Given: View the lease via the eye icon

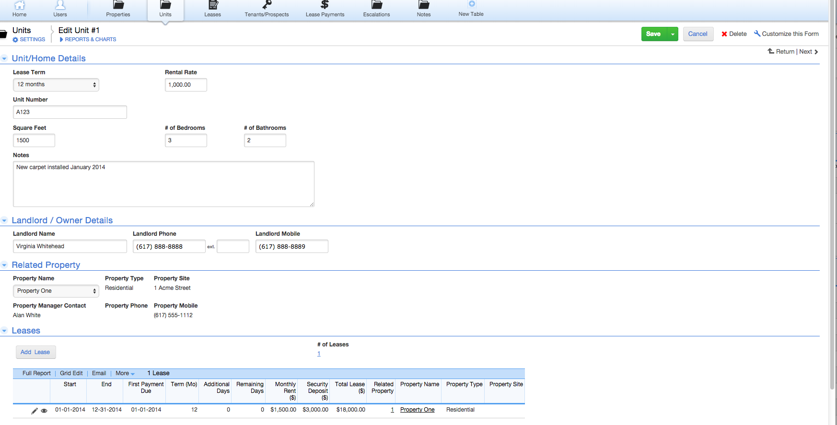Looking at the screenshot, I should pyautogui.click(x=44, y=411).
